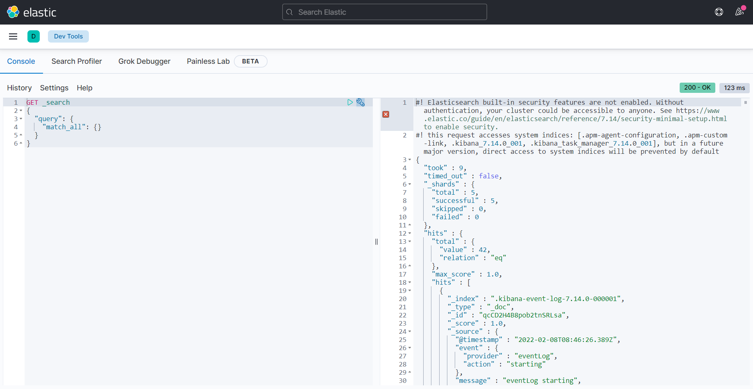Click the "_score" : 1.0 line

coord(477,323)
